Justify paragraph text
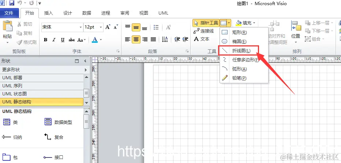The image size is (341, 163). click(153, 39)
